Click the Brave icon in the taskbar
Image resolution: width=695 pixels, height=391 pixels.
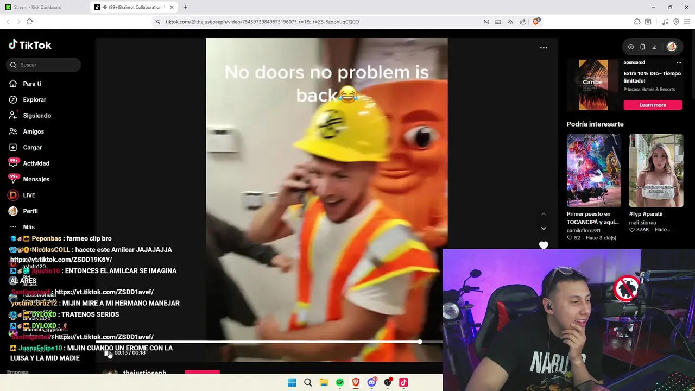[x=356, y=382]
